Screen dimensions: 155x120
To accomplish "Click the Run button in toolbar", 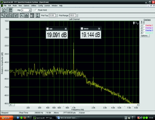I will pyautogui.click(x=4, y=10).
